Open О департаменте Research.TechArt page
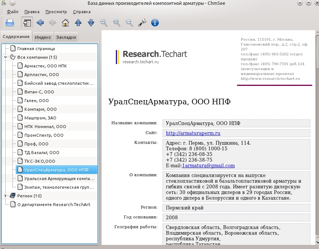The image size is (319, 249). pos(54,205)
